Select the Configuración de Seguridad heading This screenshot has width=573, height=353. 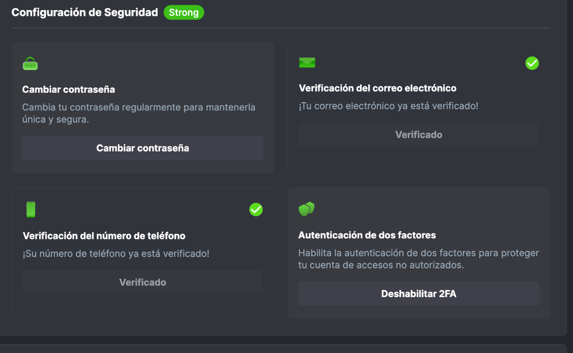pos(85,12)
